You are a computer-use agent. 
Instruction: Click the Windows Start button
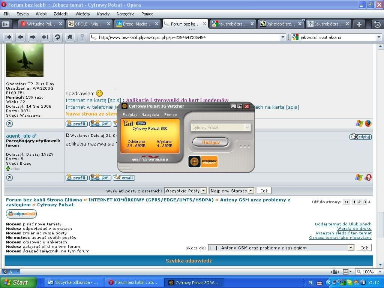click(18, 282)
